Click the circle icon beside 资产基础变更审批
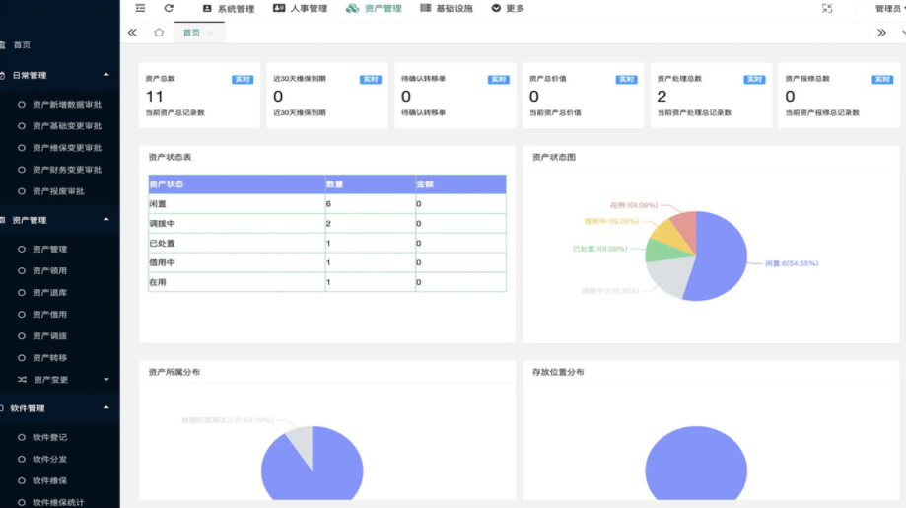The height and width of the screenshot is (508, 906). point(22,126)
